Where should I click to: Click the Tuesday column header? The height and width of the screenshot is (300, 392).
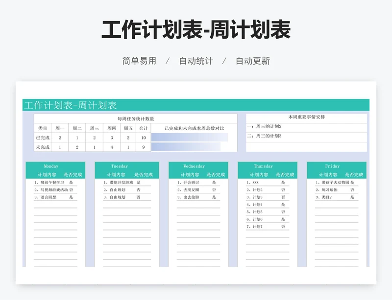pos(120,166)
